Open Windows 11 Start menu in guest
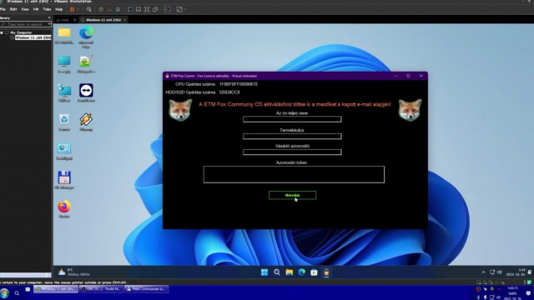Screen dimensions: 534x300 tap(264, 272)
